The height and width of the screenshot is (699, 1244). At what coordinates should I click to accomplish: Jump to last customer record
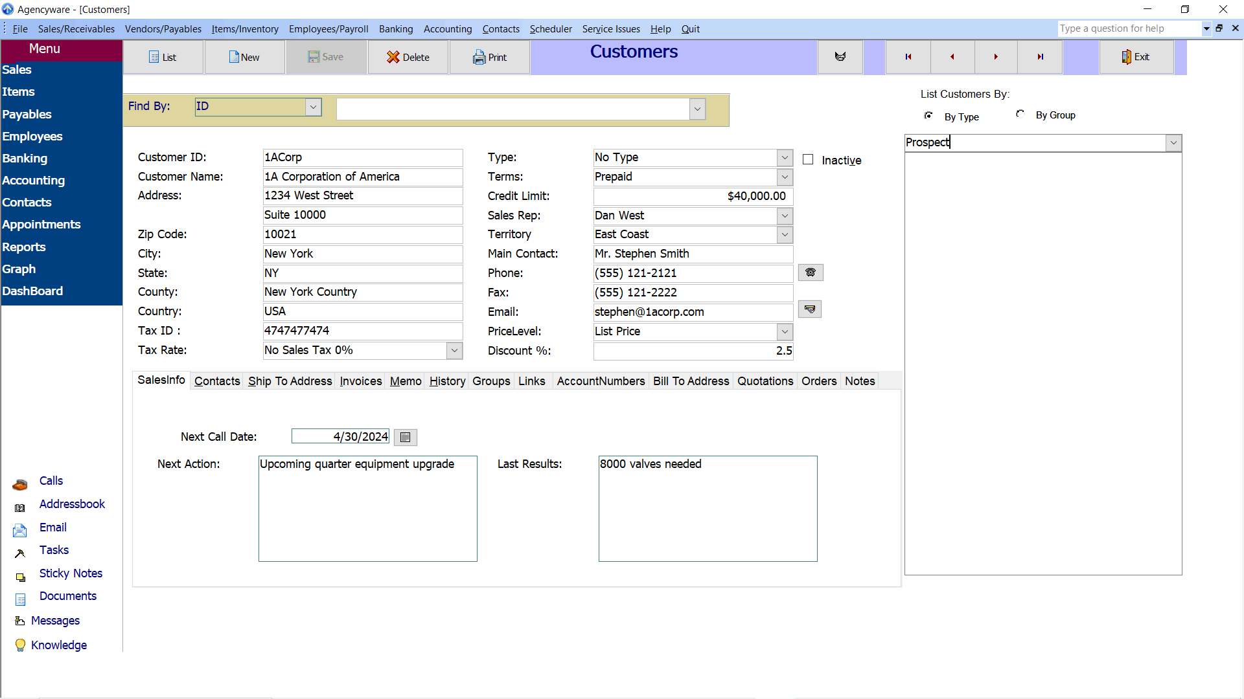1040,57
